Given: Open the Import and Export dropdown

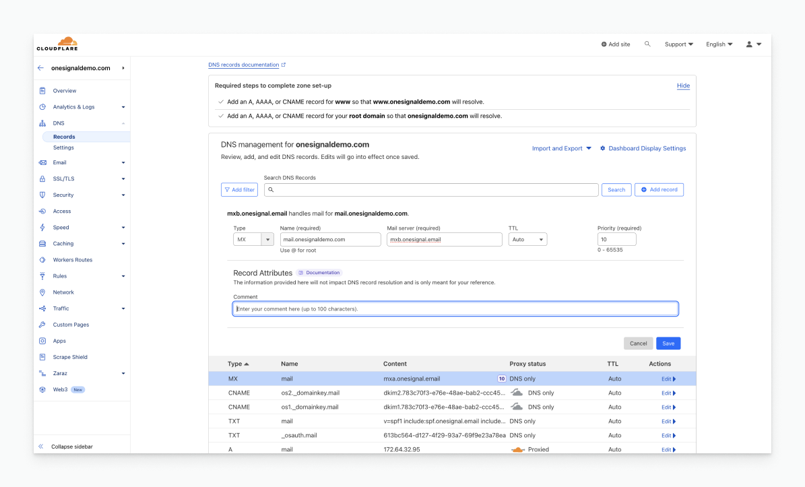Looking at the screenshot, I should [562, 148].
